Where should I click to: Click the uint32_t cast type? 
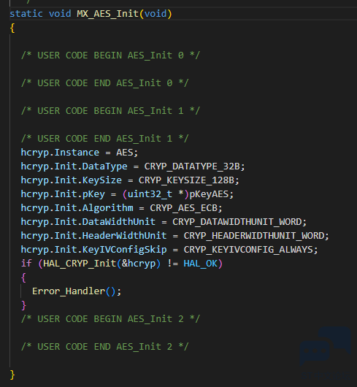(150, 194)
